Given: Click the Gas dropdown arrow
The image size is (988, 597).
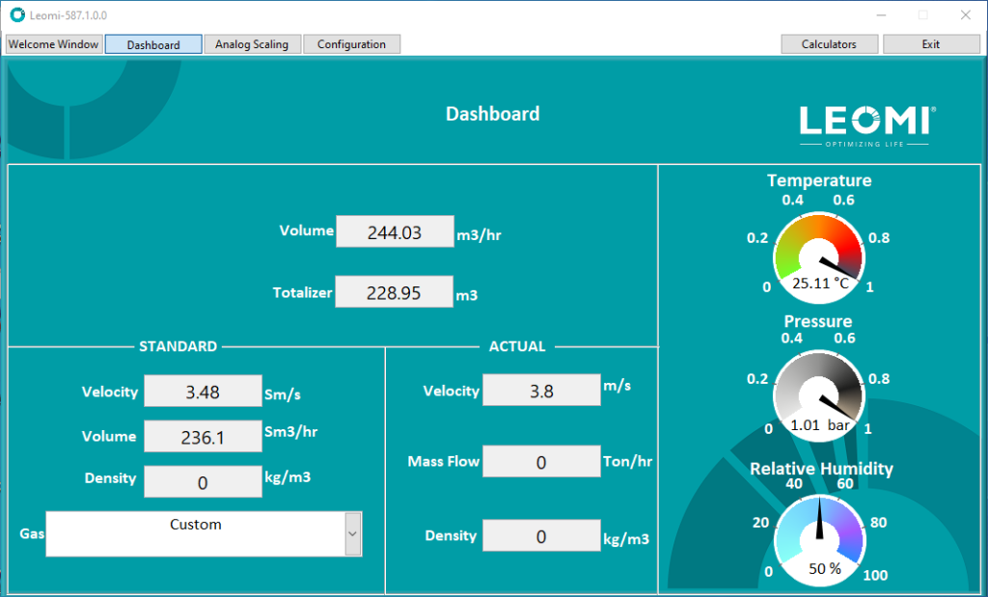Looking at the screenshot, I should click(x=353, y=533).
